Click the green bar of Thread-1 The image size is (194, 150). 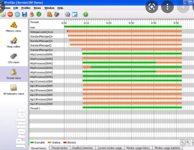tap(132, 107)
